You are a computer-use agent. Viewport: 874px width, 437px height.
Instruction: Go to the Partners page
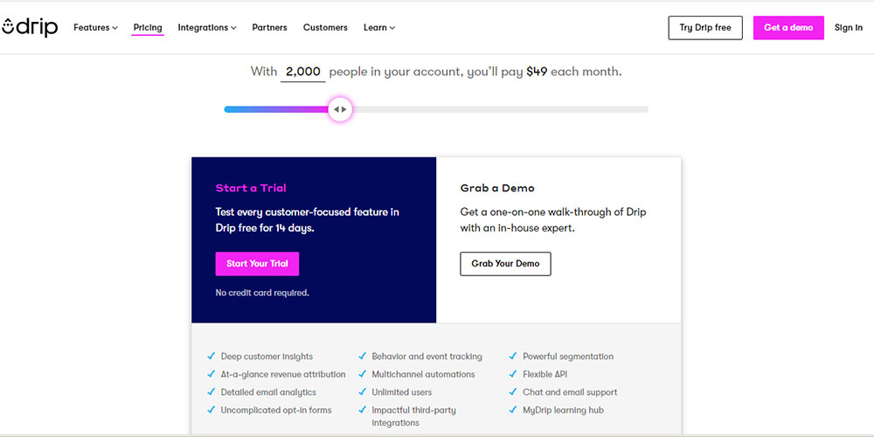[269, 27]
